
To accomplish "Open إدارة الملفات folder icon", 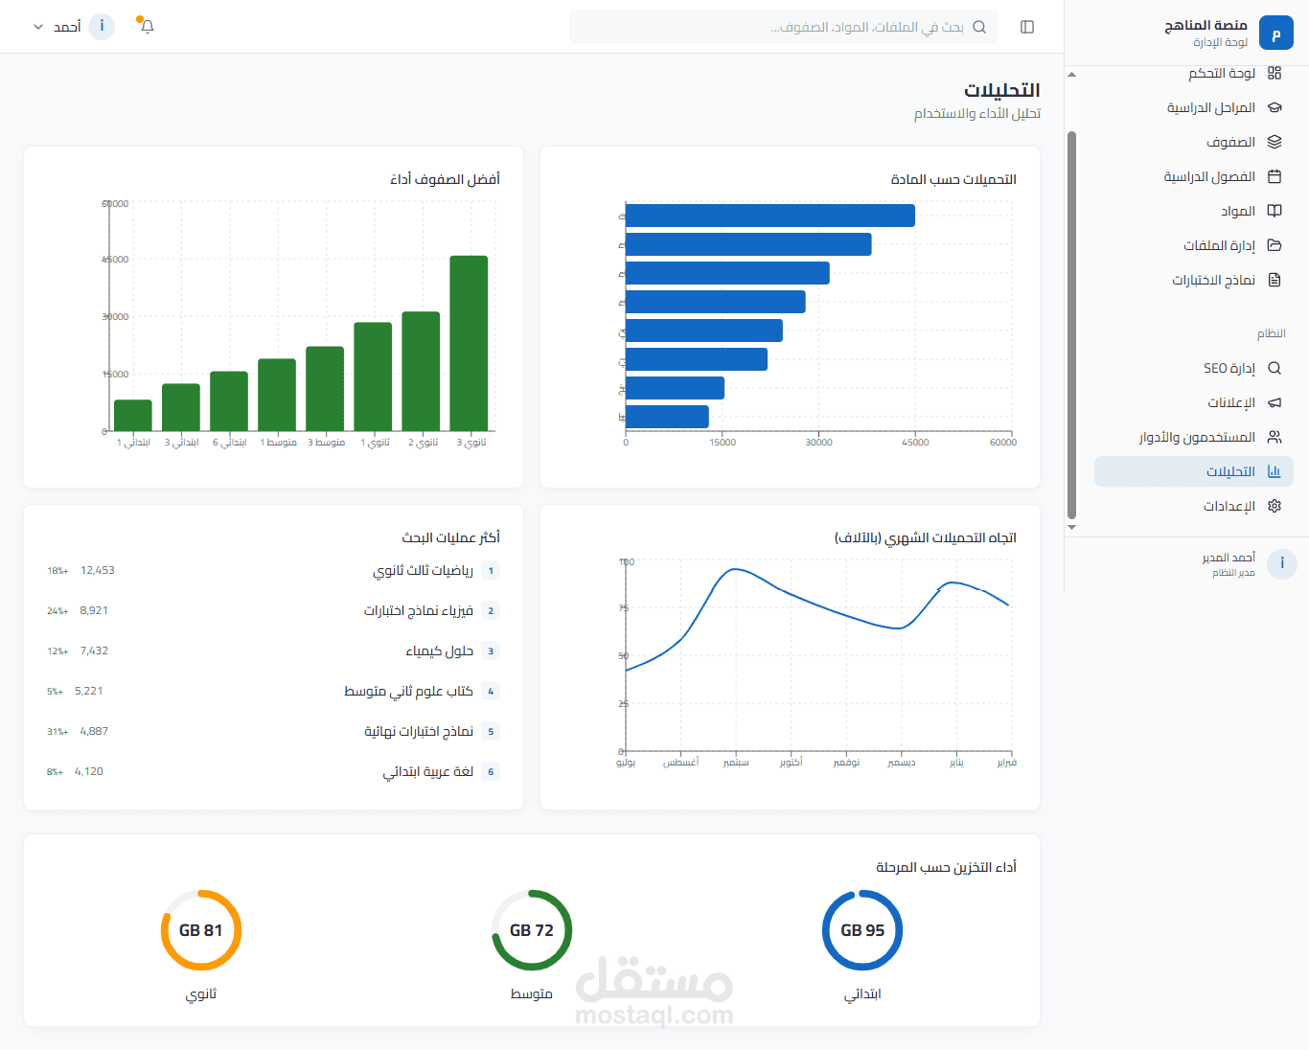I will pyautogui.click(x=1275, y=245).
